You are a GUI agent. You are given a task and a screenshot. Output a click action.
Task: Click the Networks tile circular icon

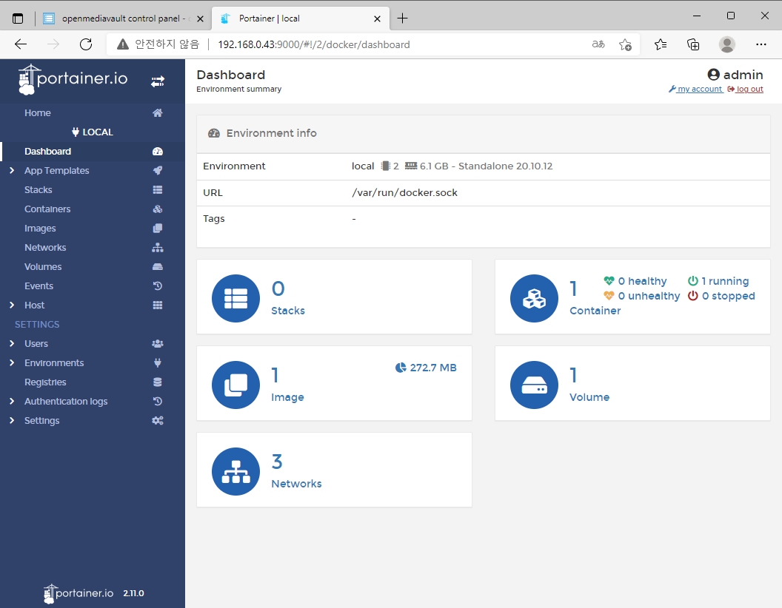pos(236,472)
